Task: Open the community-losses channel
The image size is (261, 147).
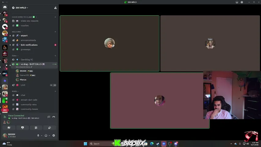Action: click(x=34, y=109)
